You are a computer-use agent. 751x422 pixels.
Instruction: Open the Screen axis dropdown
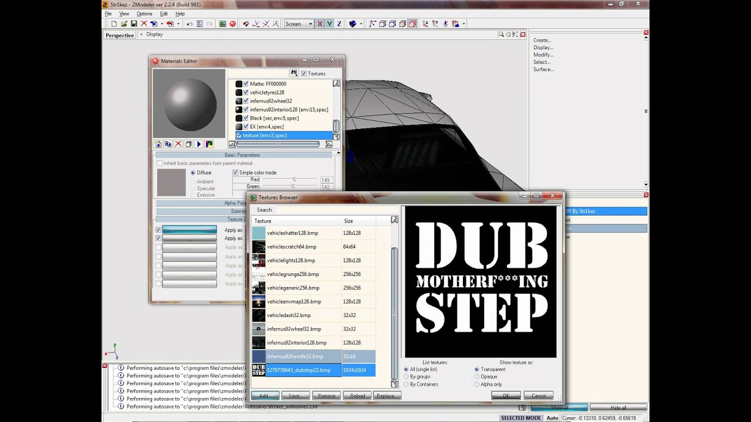pos(299,23)
